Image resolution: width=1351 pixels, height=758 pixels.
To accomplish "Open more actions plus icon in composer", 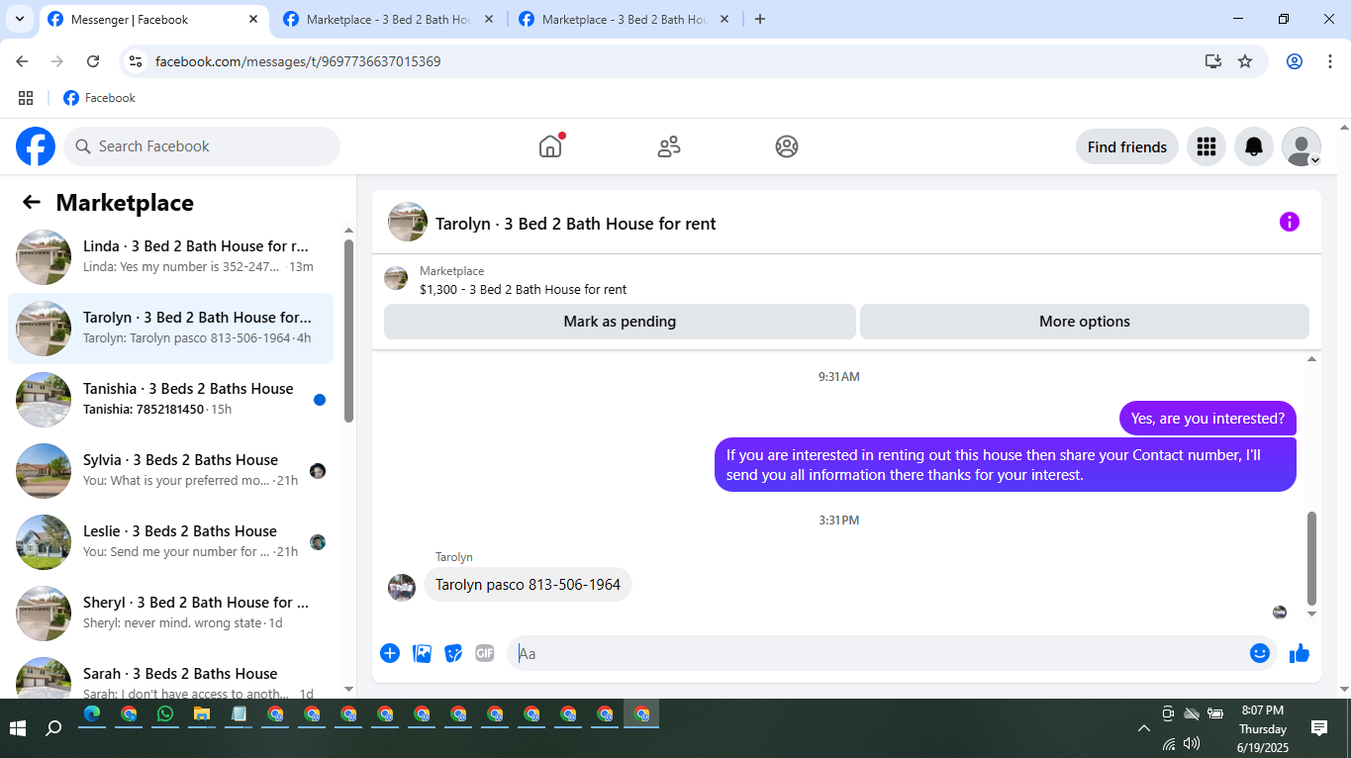I will coord(390,653).
